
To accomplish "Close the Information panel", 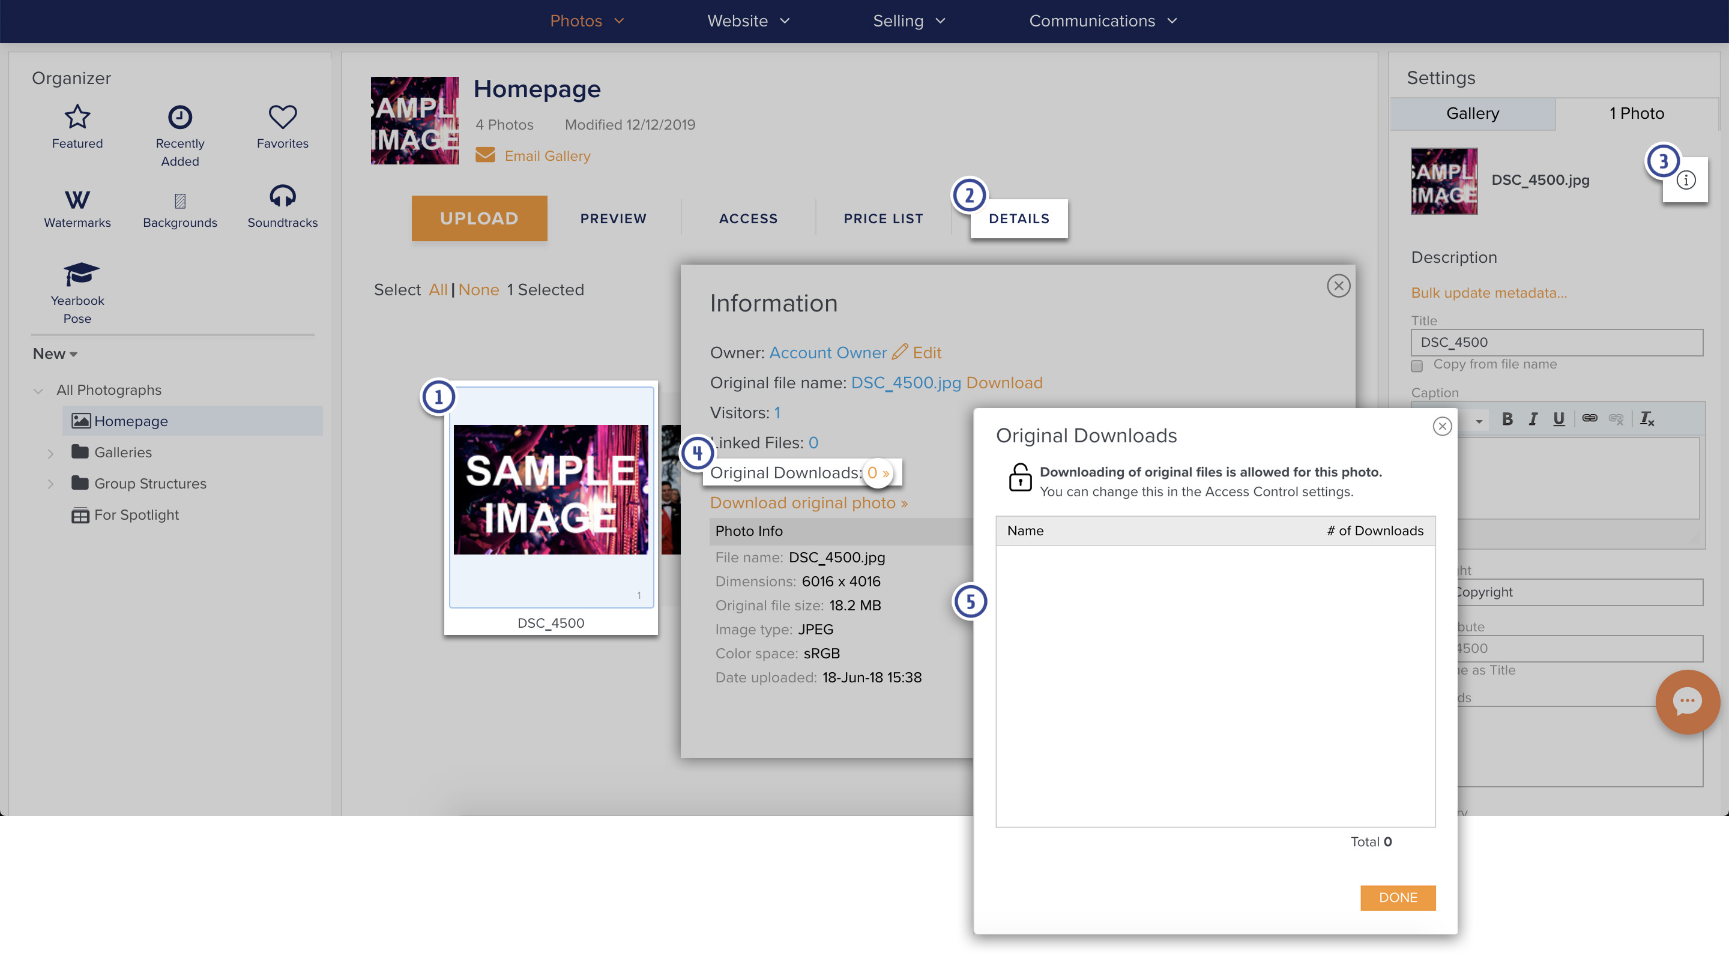I will (x=1338, y=286).
